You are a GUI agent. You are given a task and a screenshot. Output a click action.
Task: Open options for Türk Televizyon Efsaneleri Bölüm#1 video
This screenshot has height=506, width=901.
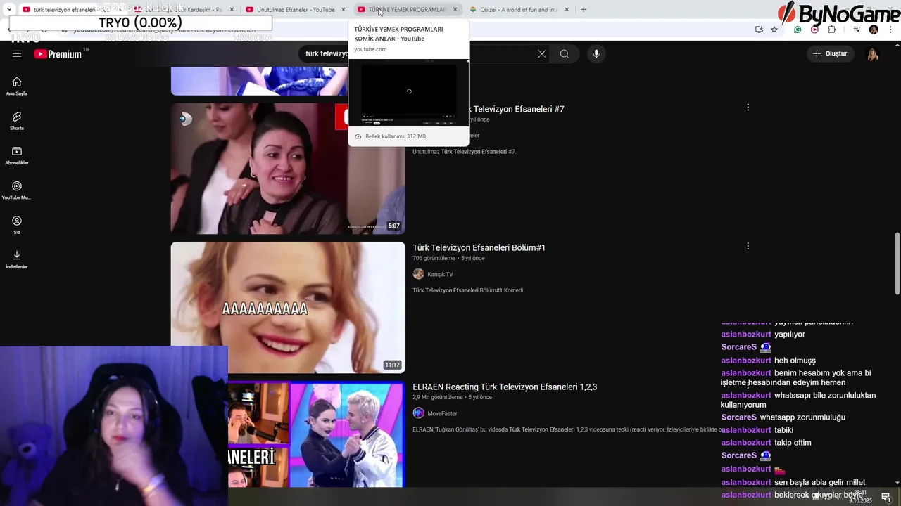click(x=748, y=246)
